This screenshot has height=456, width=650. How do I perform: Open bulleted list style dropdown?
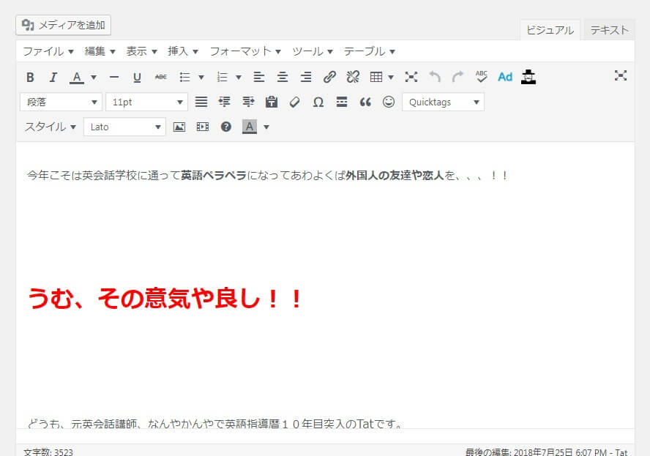[201, 77]
